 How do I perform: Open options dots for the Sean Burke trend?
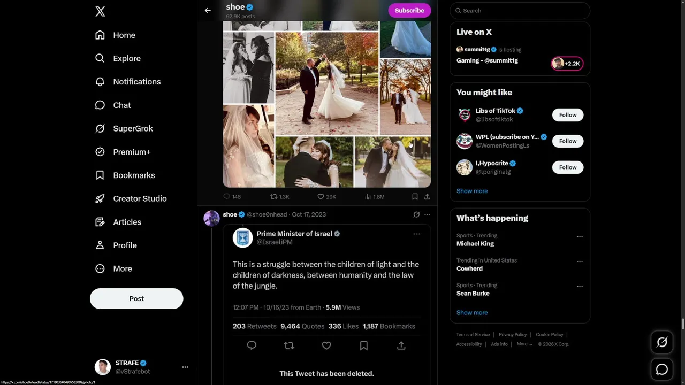[580, 287]
